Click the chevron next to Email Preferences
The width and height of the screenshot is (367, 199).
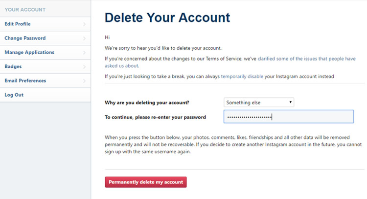coord(84,80)
